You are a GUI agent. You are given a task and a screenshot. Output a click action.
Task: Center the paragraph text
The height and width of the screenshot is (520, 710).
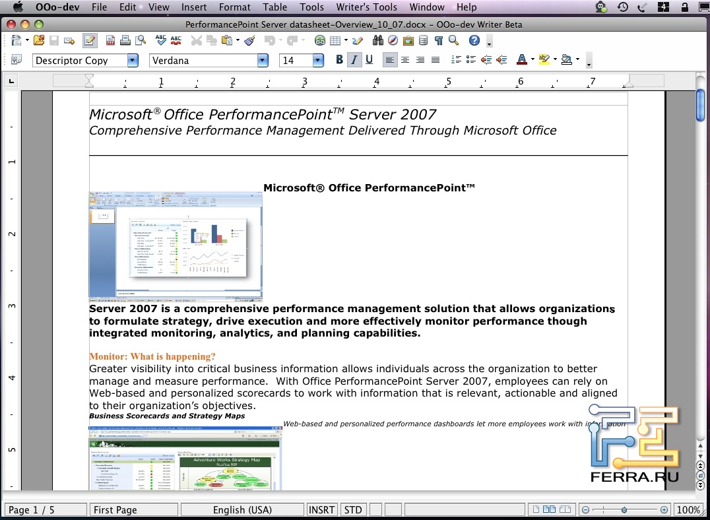click(405, 60)
